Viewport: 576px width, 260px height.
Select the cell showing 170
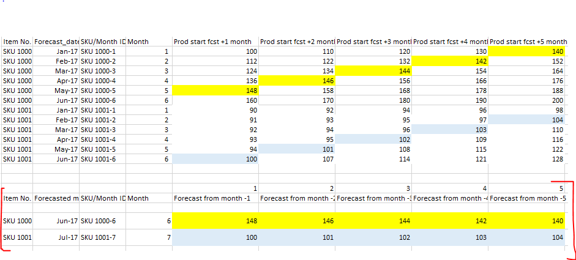pos(297,100)
